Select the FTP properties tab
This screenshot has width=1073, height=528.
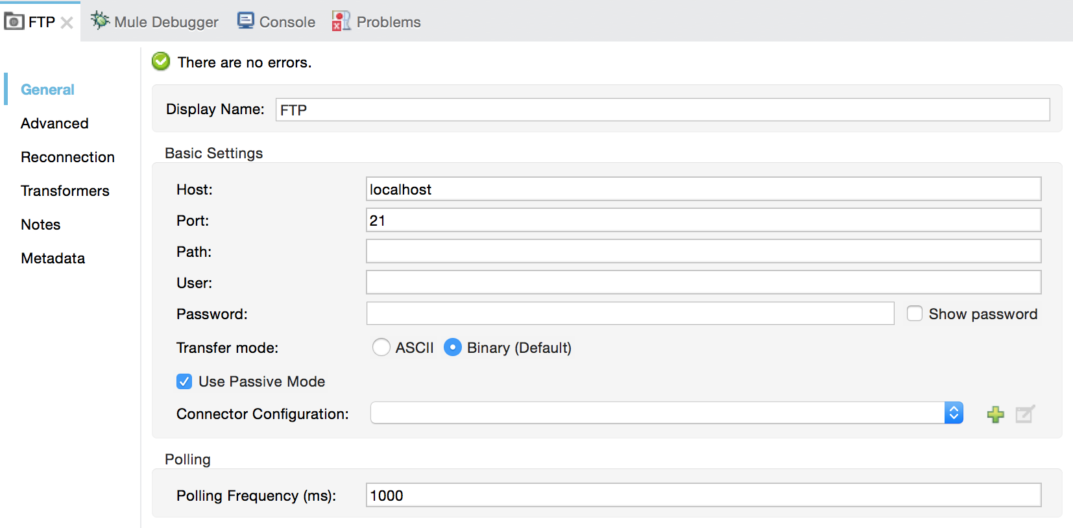click(39, 21)
